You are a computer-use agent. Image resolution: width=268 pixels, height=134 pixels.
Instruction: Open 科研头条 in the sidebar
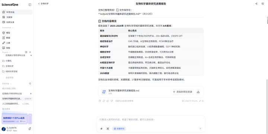click(17, 22)
